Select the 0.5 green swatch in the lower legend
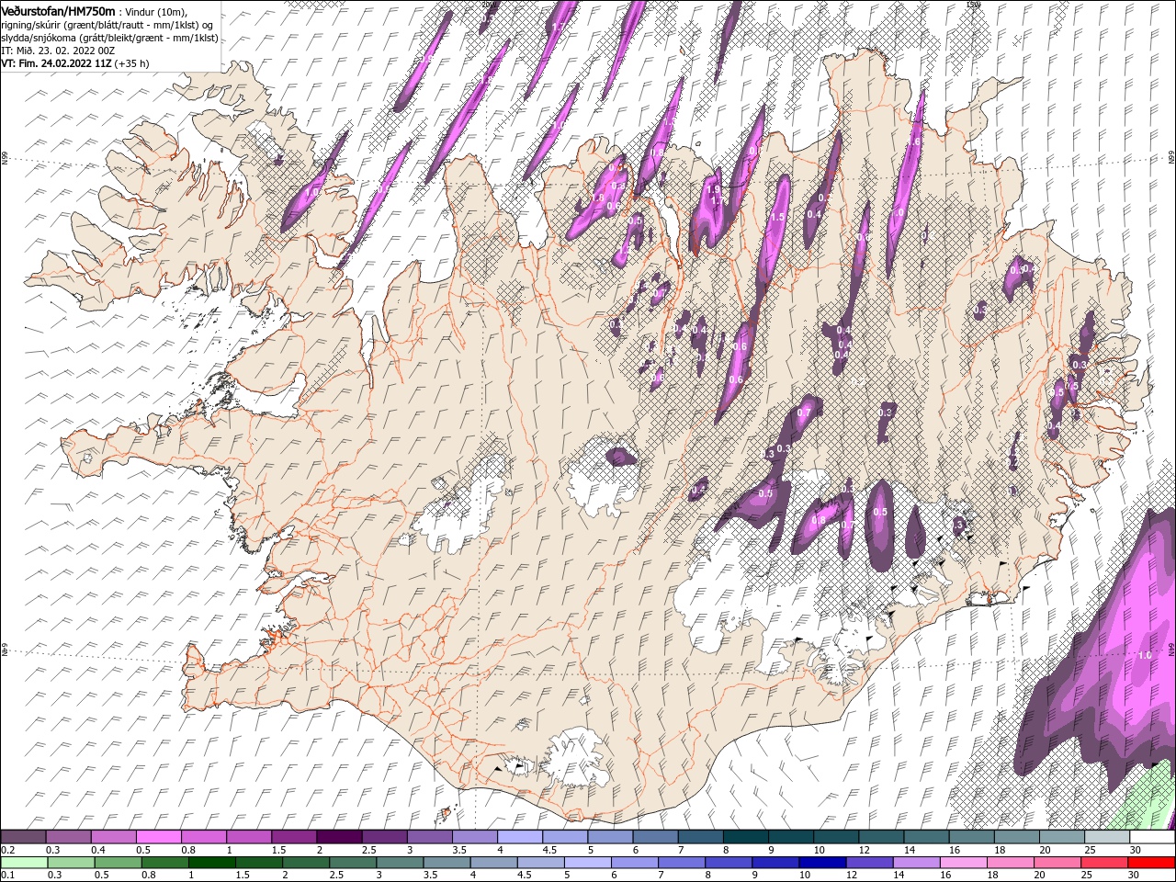This screenshot has width=1176, height=882. point(118,862)
